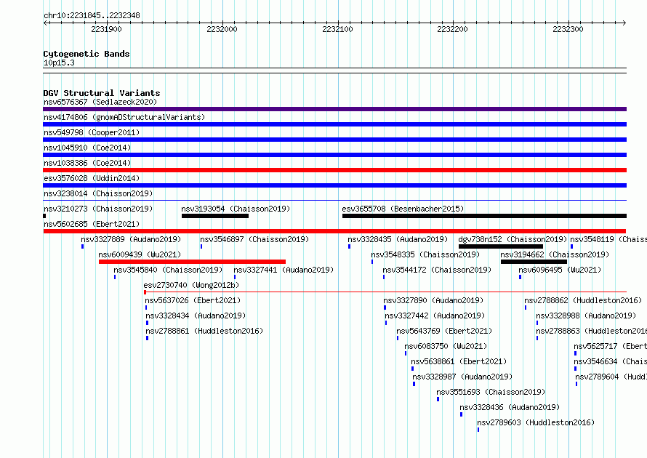
Task: Click nsv5602685 (Ebert2021) label
Action: [92, 224]
